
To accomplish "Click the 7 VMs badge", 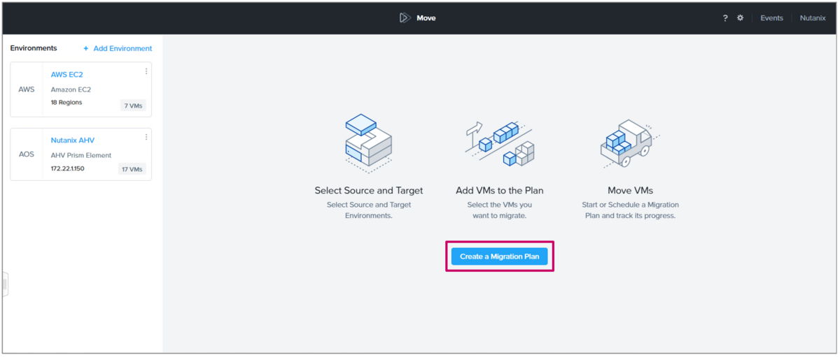I will tap(133, 105).
